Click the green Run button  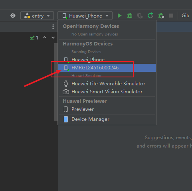[x=119, y=16]
